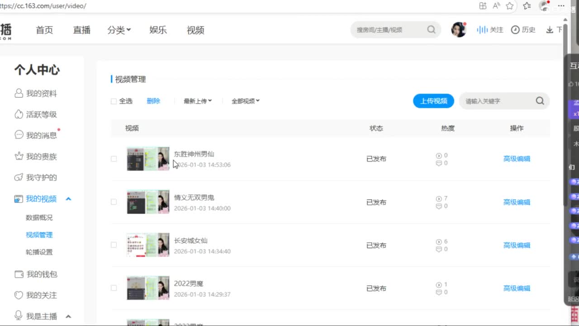
Task: Click the play count icon for 长安城女仙
Action: (439, 242)
